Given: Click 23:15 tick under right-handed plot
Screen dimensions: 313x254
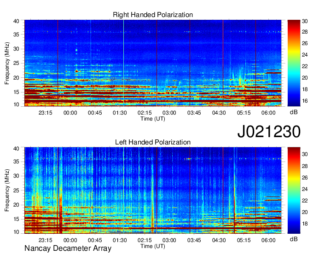Looking at the screenshot, I should coord(45,113).
